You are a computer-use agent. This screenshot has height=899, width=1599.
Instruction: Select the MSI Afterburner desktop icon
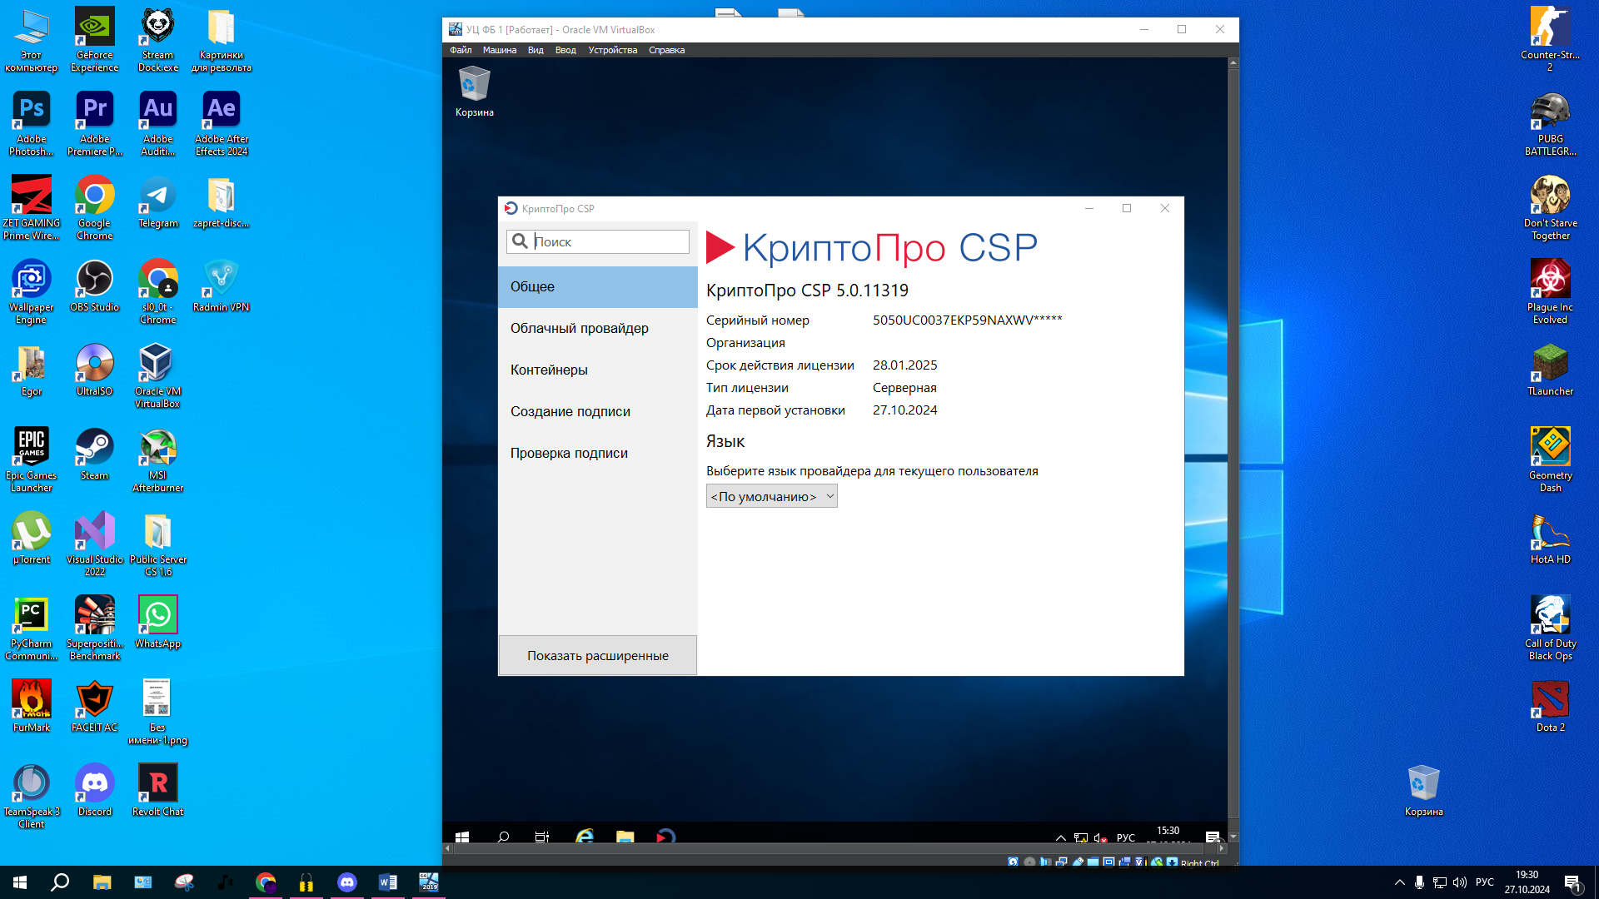pyautogui.click(x=158, y=459)
